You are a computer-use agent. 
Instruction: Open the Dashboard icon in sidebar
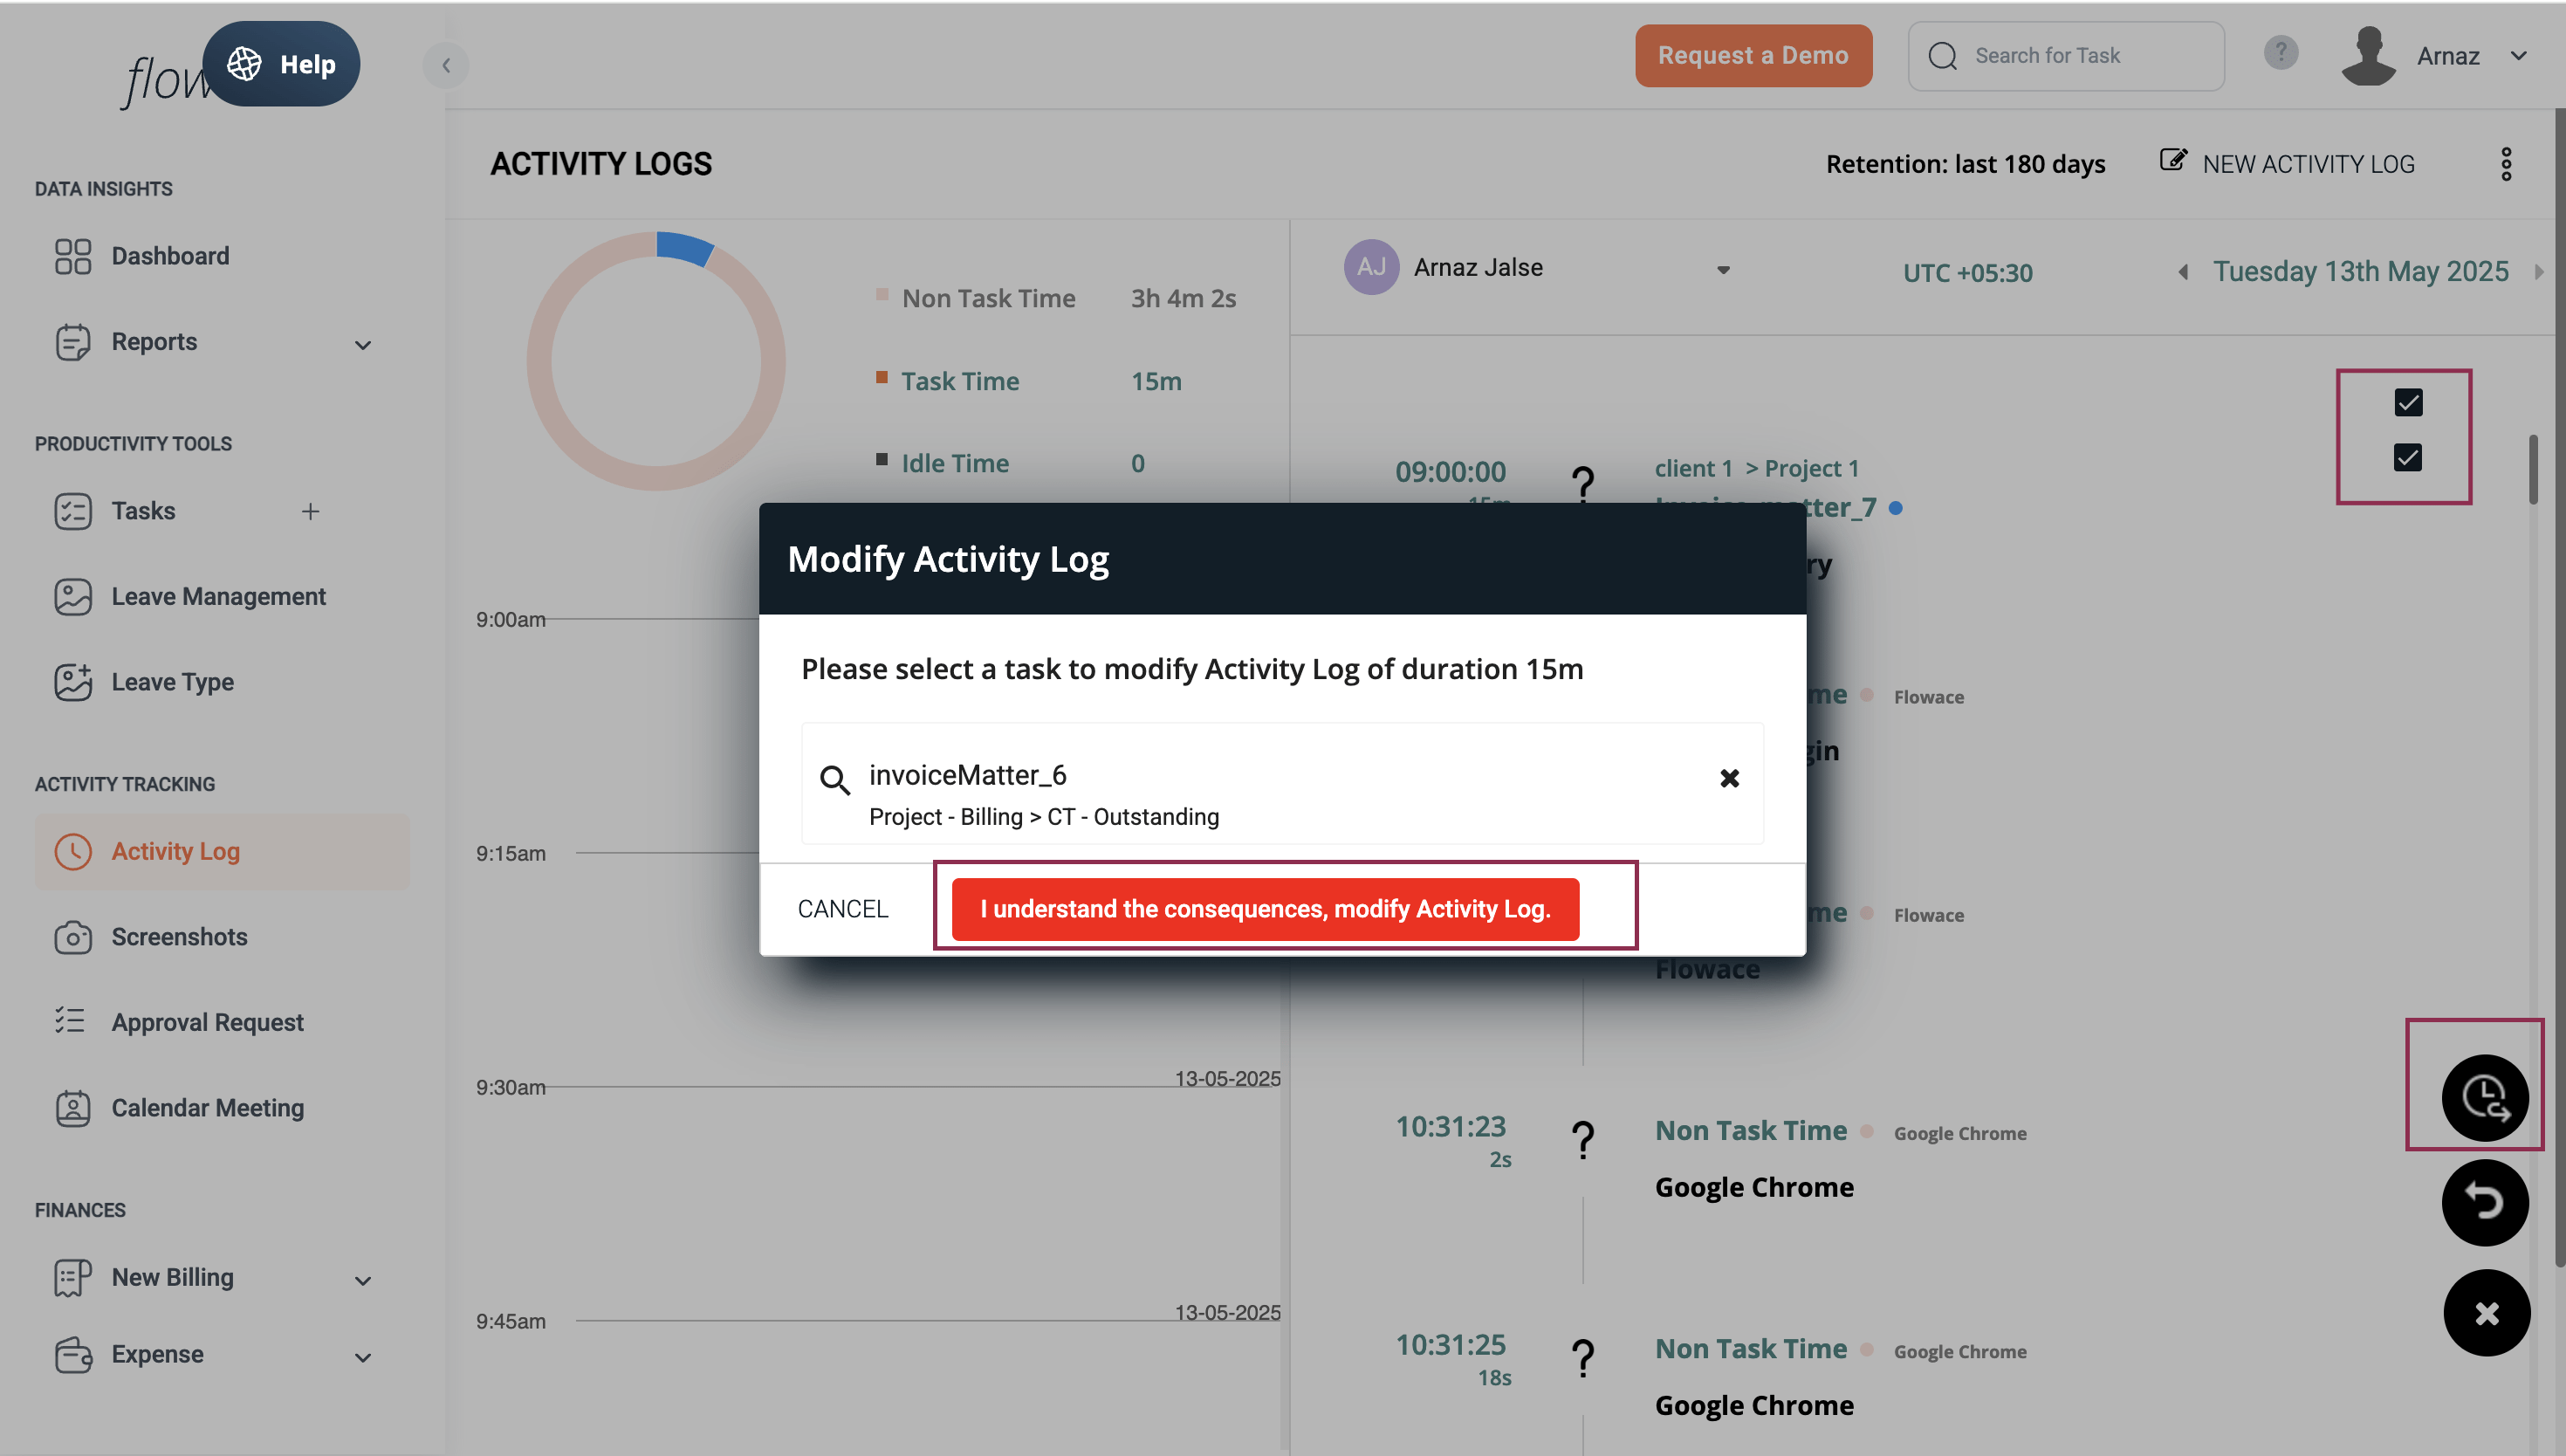click(x=73, y=256)
